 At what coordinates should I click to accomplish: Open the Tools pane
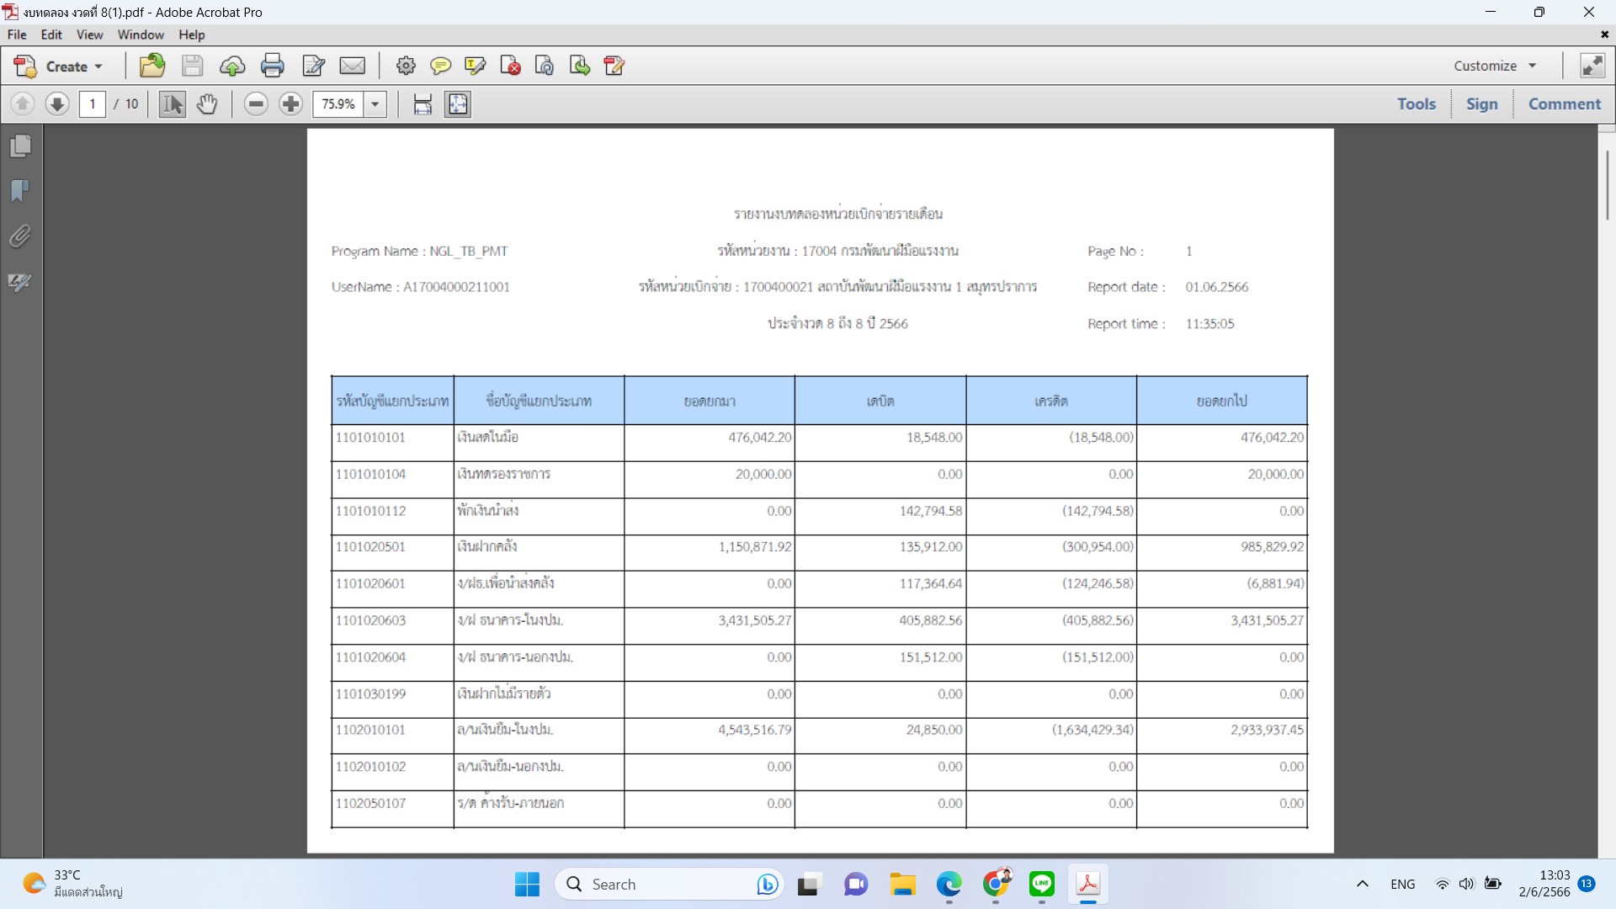point(1416,104)
